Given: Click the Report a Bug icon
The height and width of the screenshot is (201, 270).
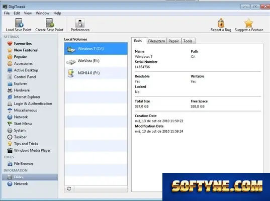Looking at the screenshot, I should 221,23.
